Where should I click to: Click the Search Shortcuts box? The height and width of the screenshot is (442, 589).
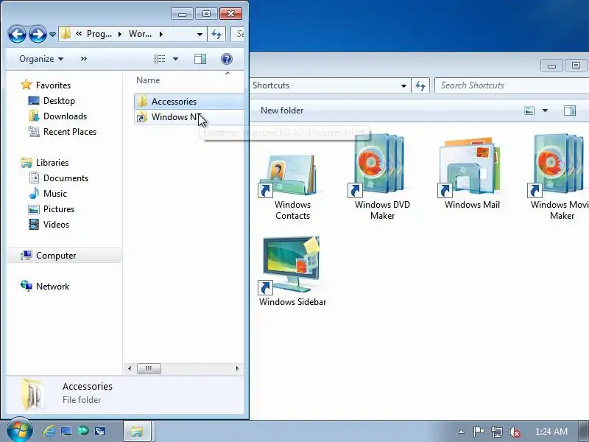(x=512, y=85)
